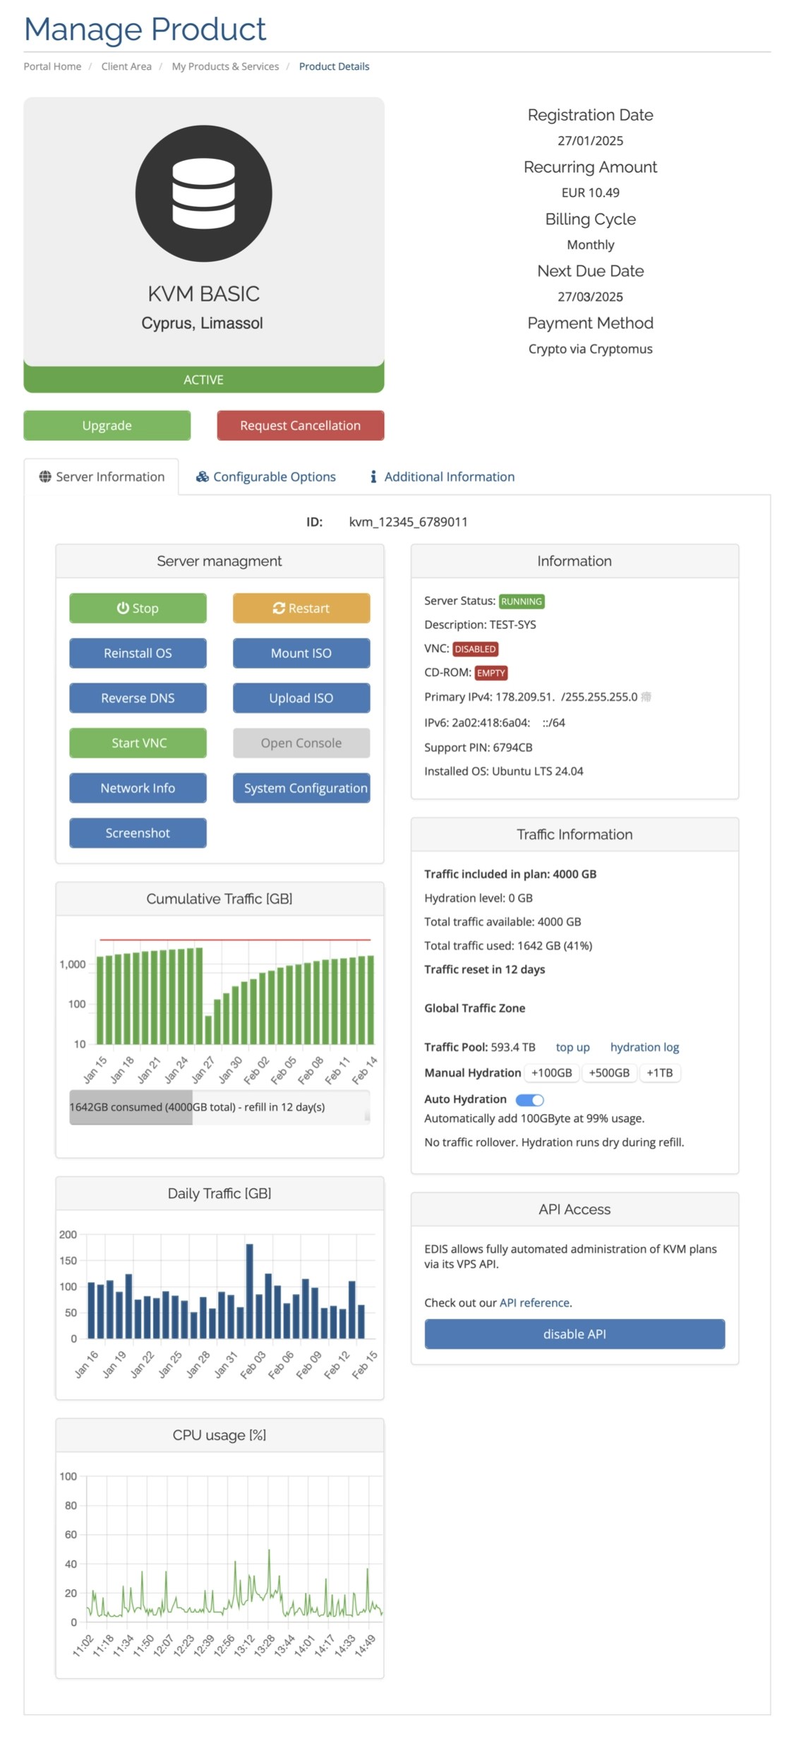Add +500GB manual hydration
This screenshot has width=796, height=1741.
tap(609, 1072)
